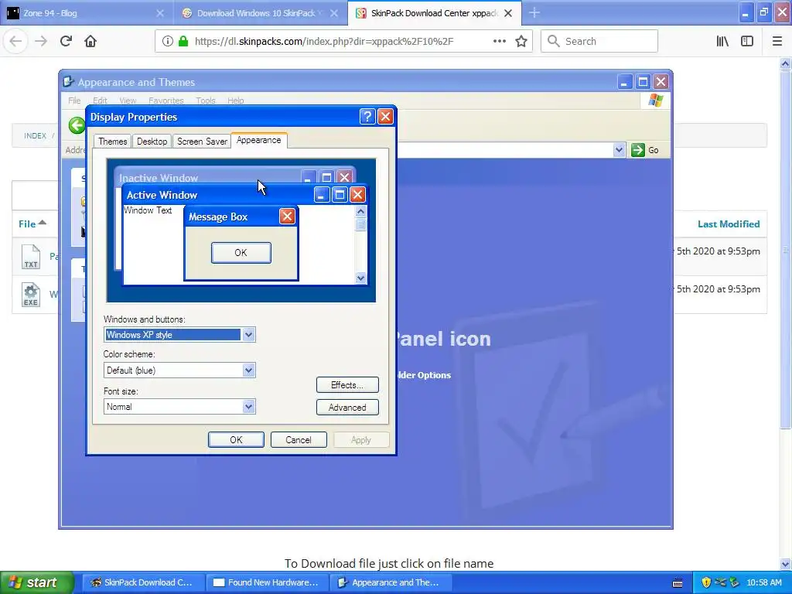Expand address bar dropdown in Appearance and Themes

coord(620,150)
